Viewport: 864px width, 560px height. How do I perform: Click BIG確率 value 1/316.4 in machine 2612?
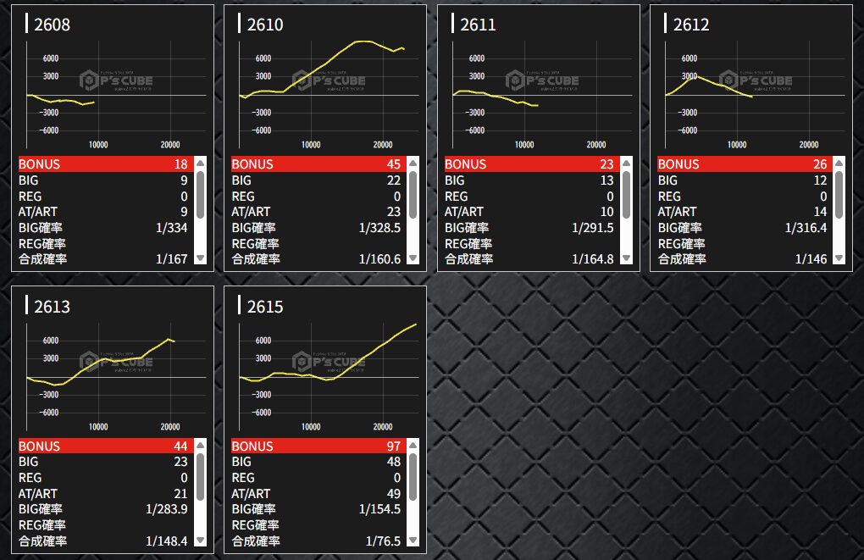(806, 228)
